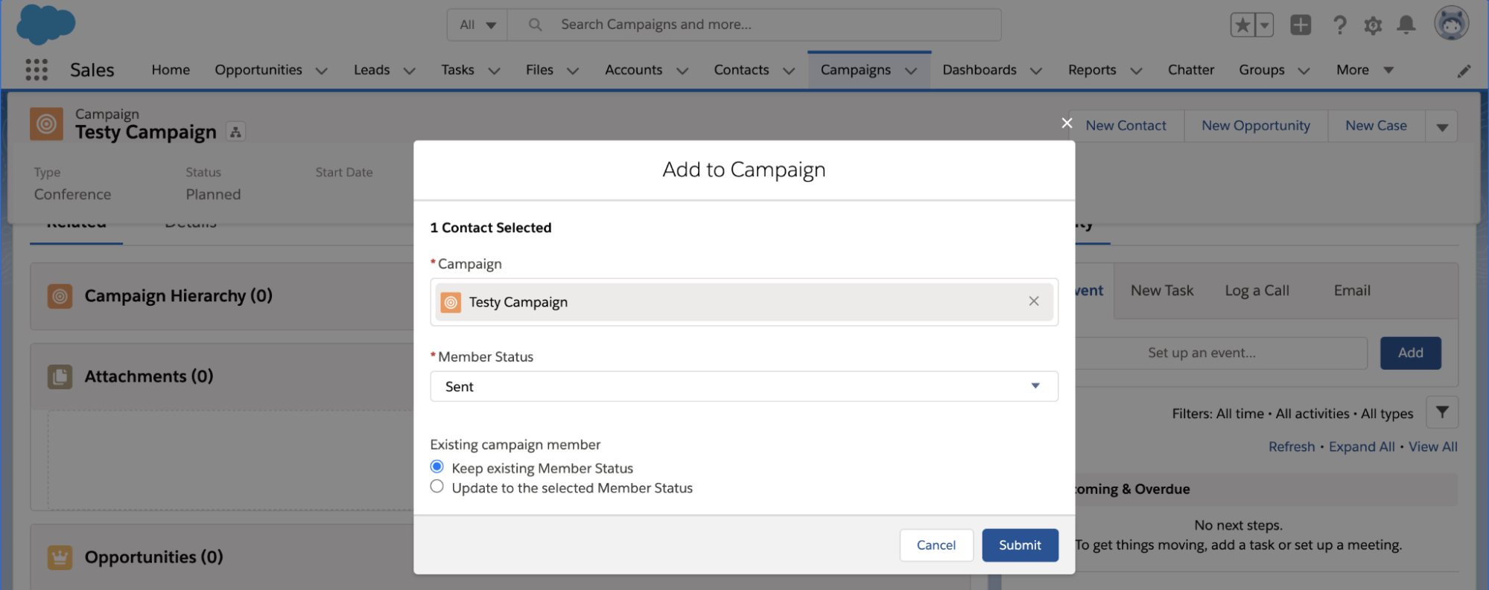Expand the Opportunities tab chevron menu
This screenshot has width=1489, height=590.
coord(322,71)
